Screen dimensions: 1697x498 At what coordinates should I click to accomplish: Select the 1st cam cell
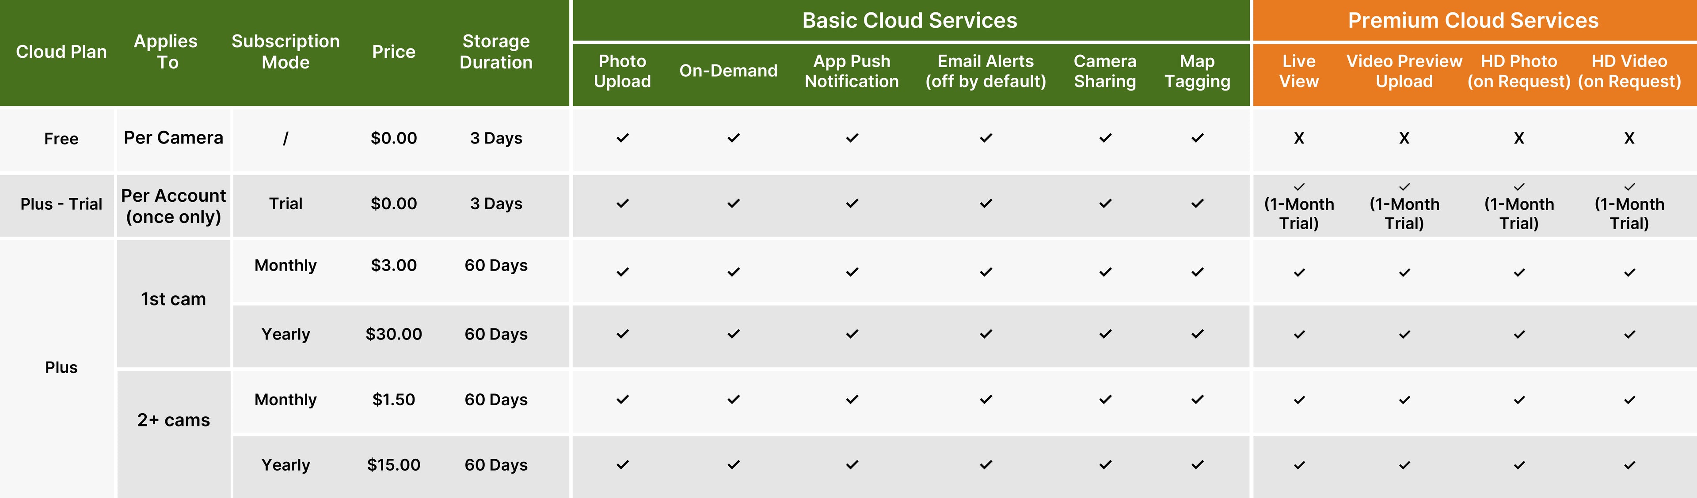pos(173,299)
